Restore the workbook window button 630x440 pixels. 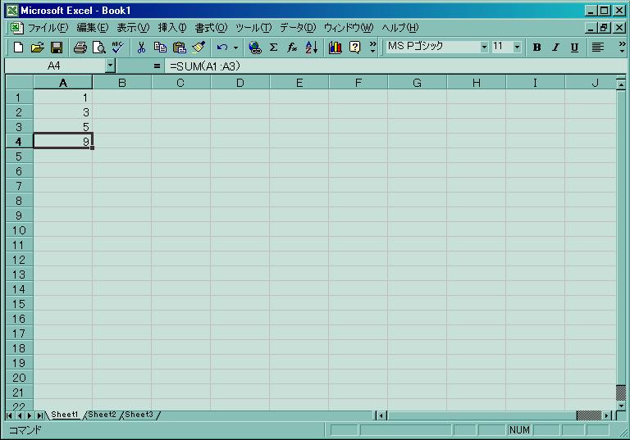[604, 28]
